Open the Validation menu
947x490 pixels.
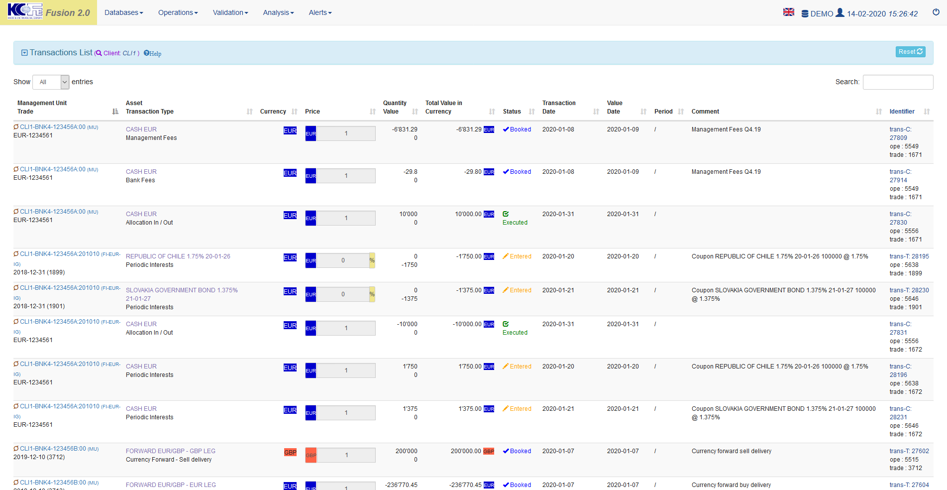pyautogui.click(x=230, y=12)
